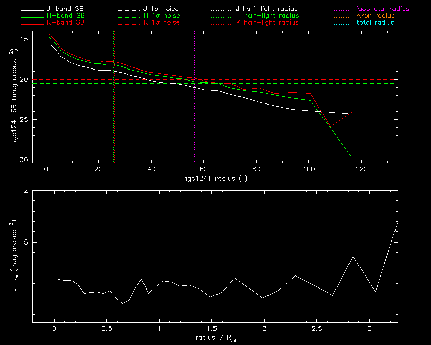This screenshot has width=431, height=345.
Task: Click the J half-light radius legend label
Action: [x=267, y=9]
